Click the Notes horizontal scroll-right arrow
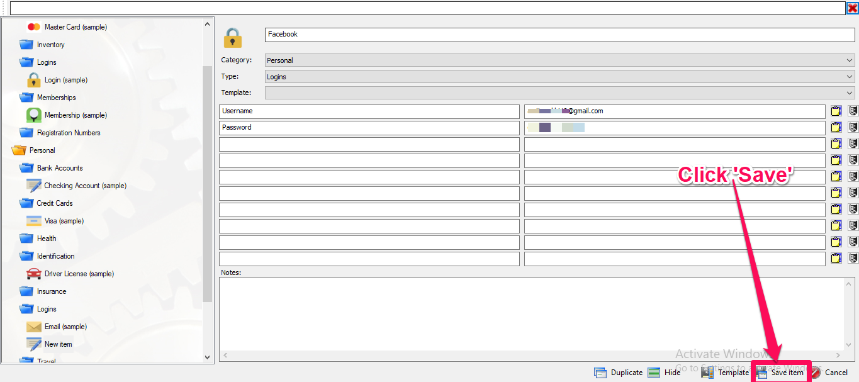Screen dimensions: 859x382 [x=838, y=356]
